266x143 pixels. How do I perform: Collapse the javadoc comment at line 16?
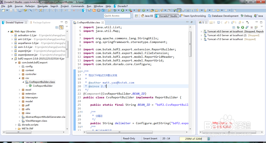pos(82,71)
